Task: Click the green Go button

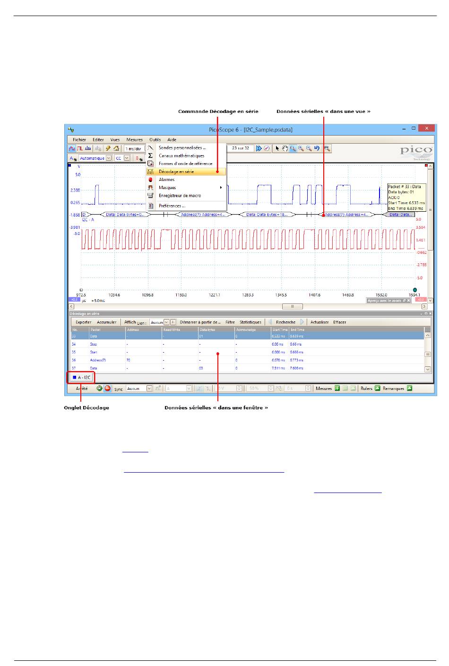Action: (x=100, y=389)
